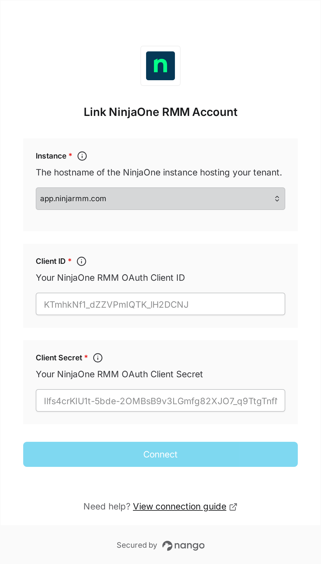The width and height of the screenshot is (321, 564).
Task: Focus the Client ID input field
Action: 160,304
